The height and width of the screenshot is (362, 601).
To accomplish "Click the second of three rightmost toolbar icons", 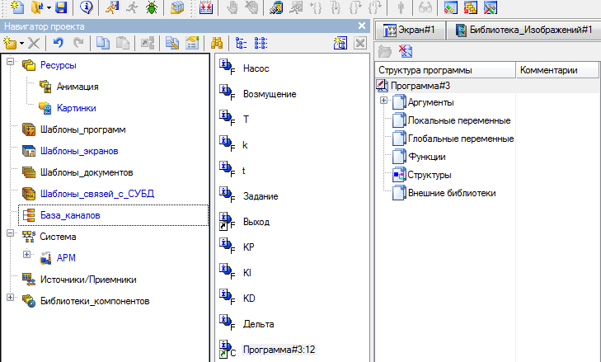I will pyautogui.click(x=471, y=7).
